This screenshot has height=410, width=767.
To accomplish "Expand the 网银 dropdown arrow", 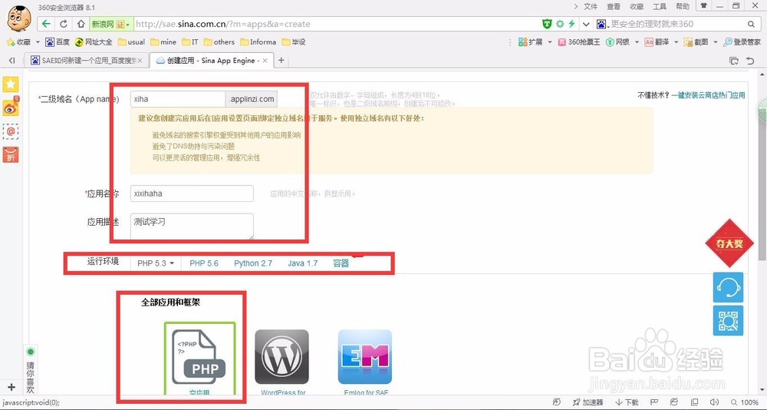I will (x=637, y=42).
